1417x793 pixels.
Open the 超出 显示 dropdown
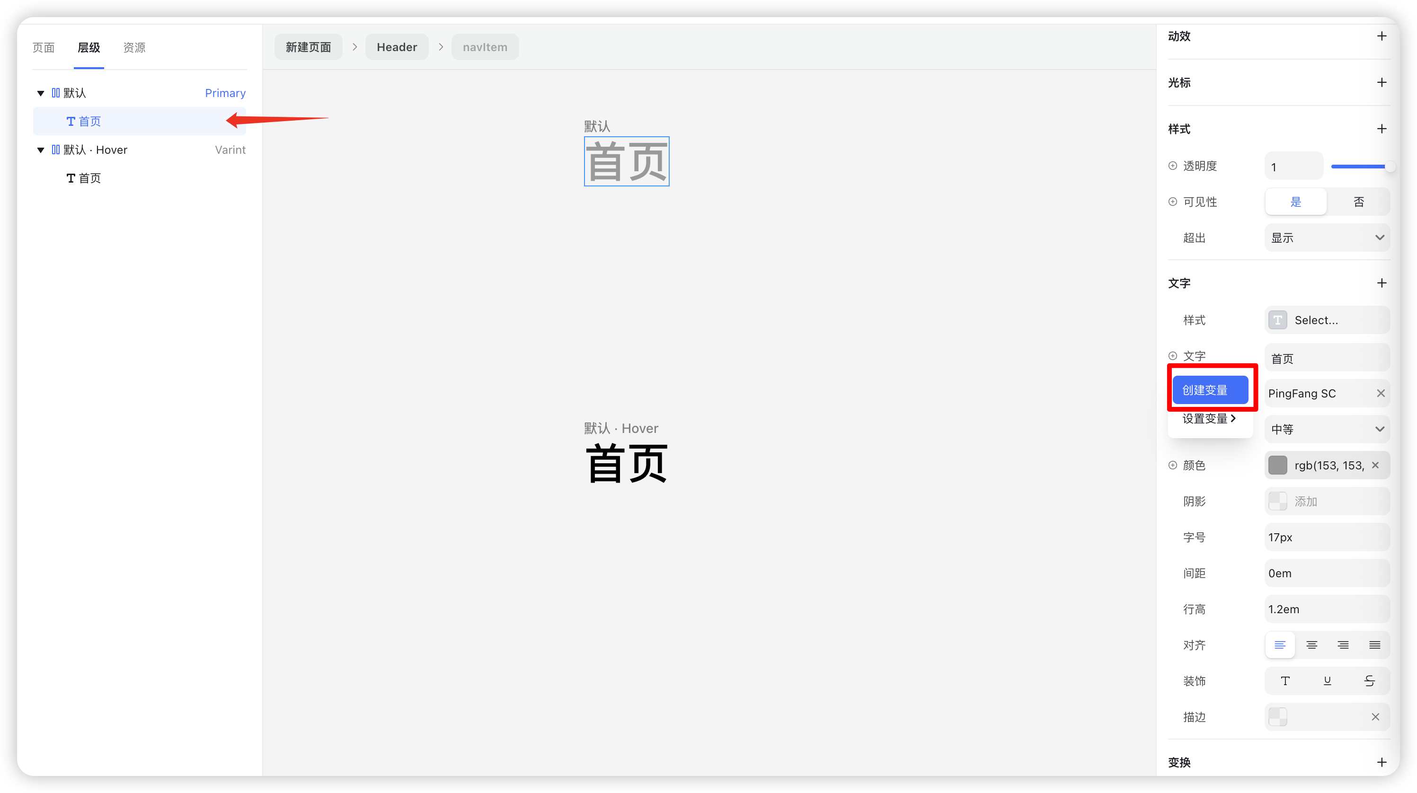click(1327, 238)
